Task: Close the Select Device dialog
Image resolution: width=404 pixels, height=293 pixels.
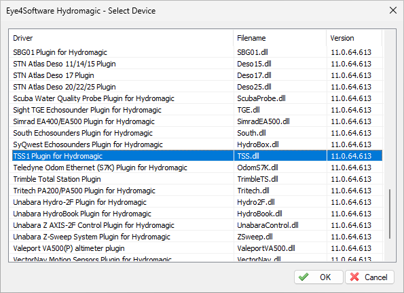Action: click(393, 11)
